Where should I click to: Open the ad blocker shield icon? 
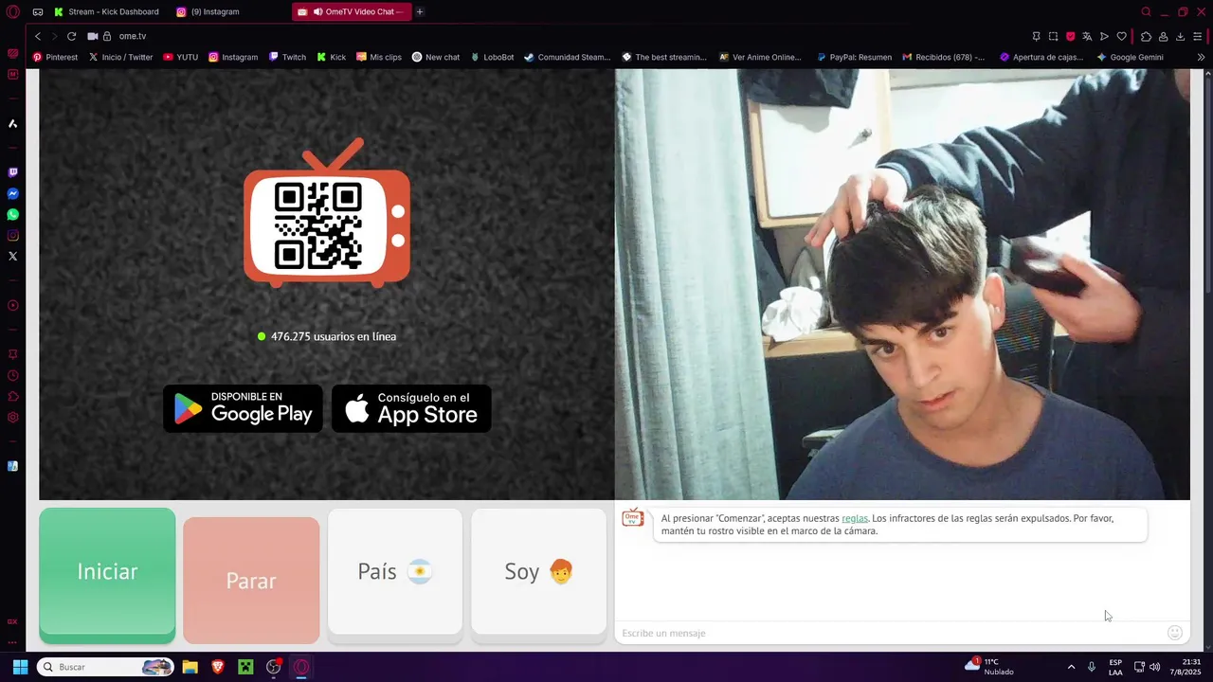(x=1070, y=36)
